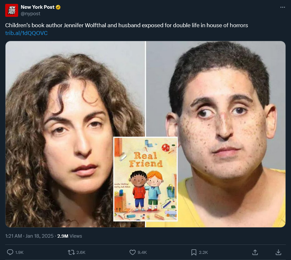Click the 1:21 AM Jan 18, 2025 timestamp
Screen dimensions: 291x260
point(29,236)
